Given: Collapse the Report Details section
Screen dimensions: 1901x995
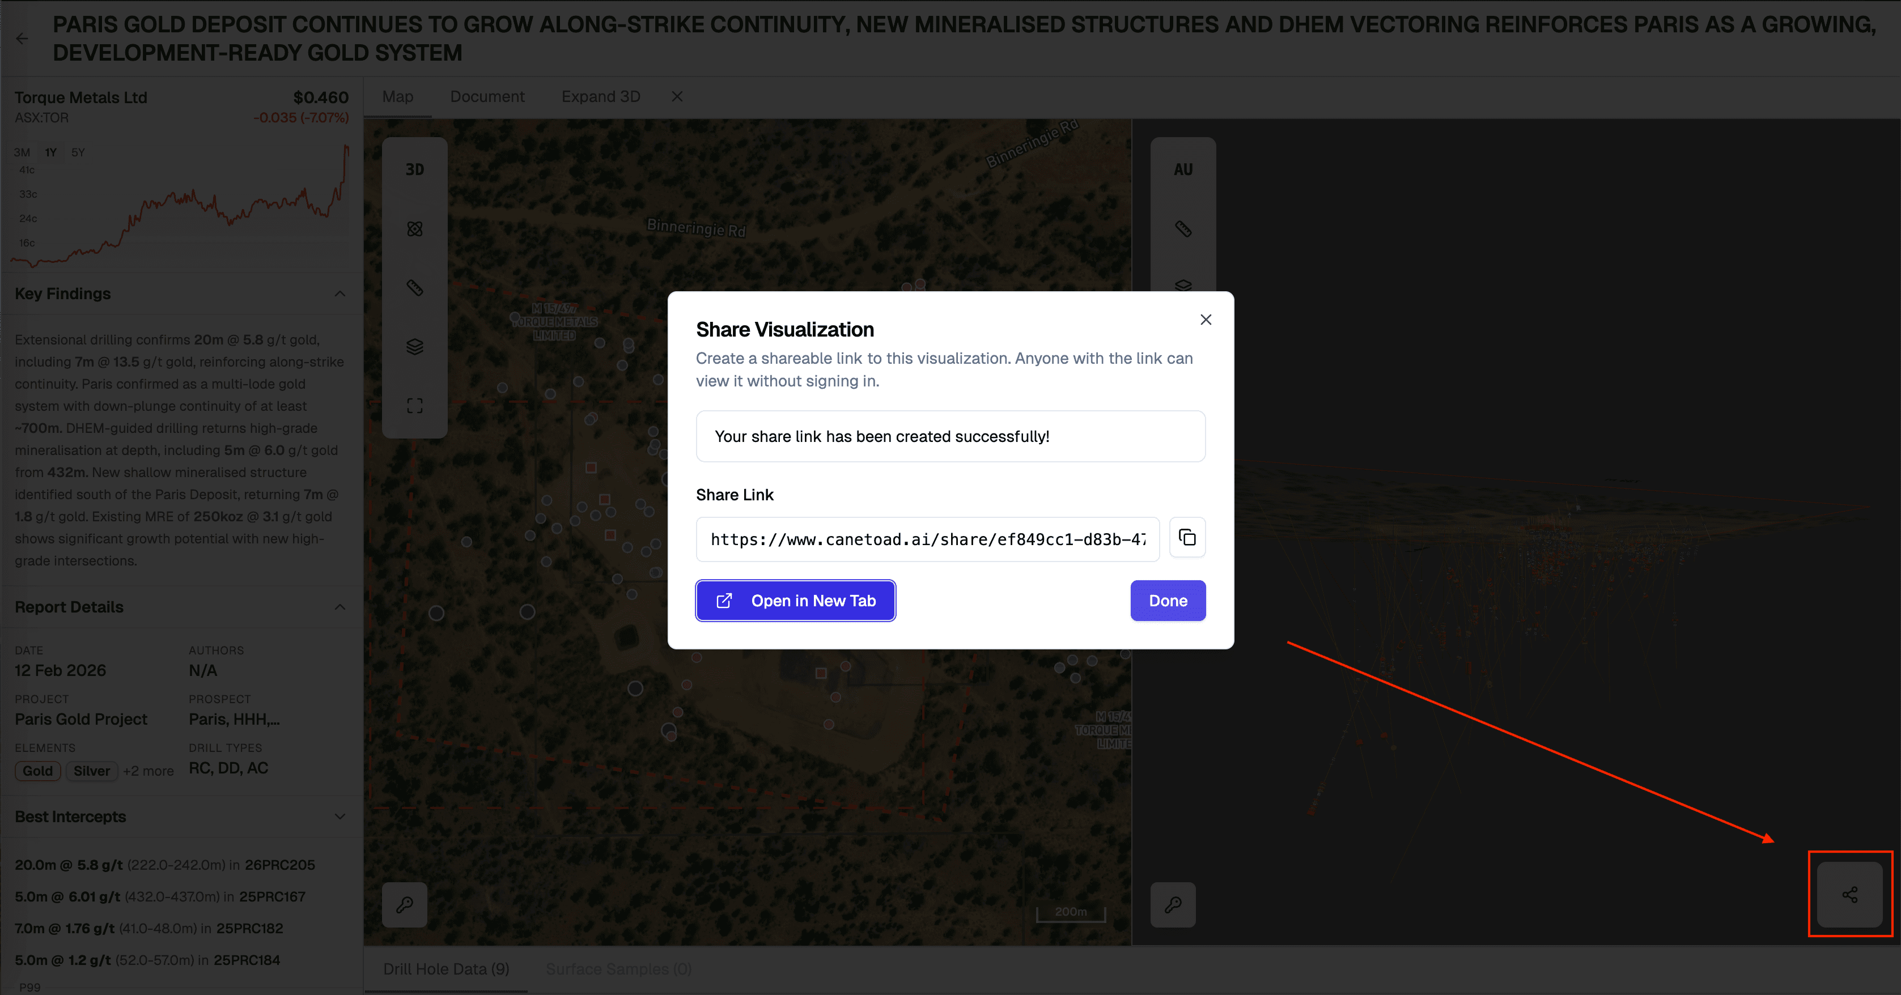Looking at the screenshot, I should coord(340,606).
